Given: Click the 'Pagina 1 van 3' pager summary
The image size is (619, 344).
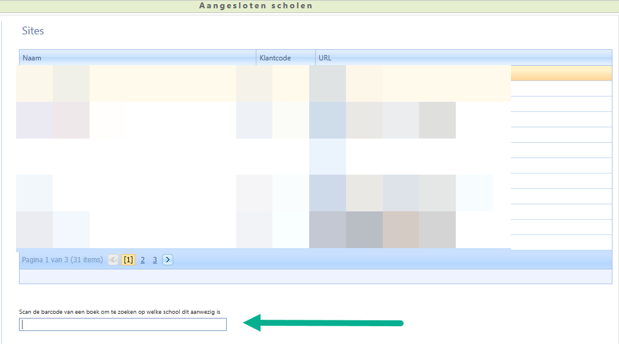Looking at the screenshot, I should pyautogui.click(x=62, y=259).
